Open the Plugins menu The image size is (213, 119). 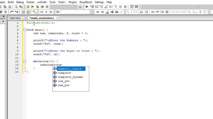click(x=73, y=2)
